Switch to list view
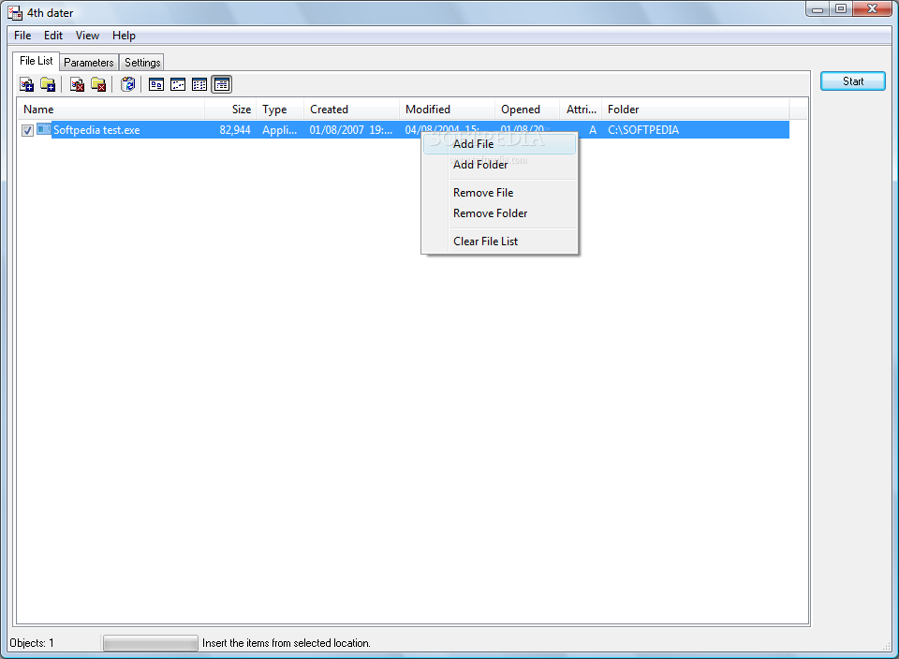The width and height of the screenshot is (899, 659). point(199,85)
